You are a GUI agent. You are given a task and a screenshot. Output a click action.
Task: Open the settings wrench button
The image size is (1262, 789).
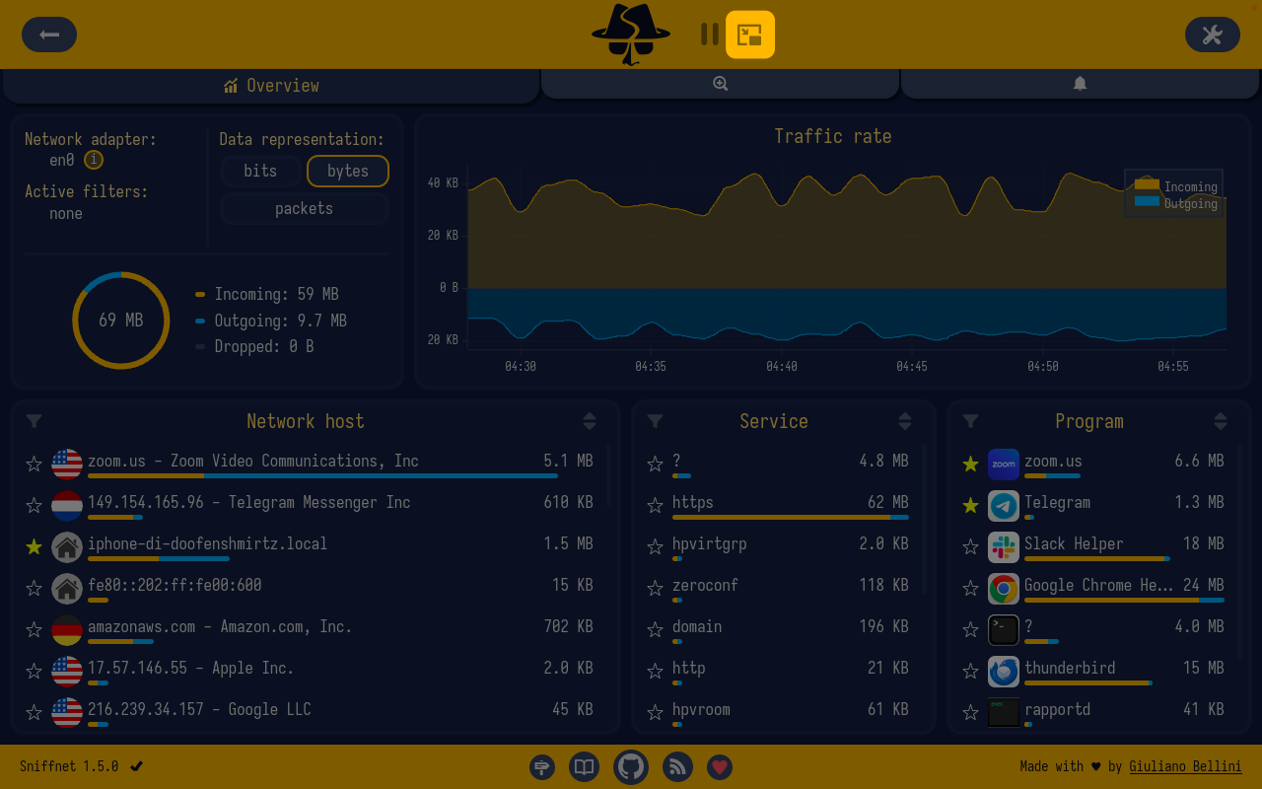point(1213,35)
